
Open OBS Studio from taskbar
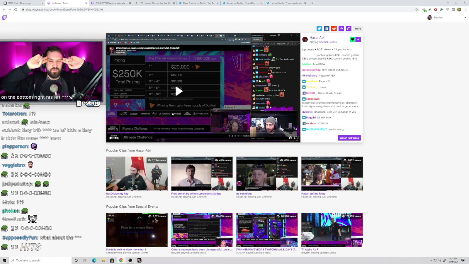[130, 260]
